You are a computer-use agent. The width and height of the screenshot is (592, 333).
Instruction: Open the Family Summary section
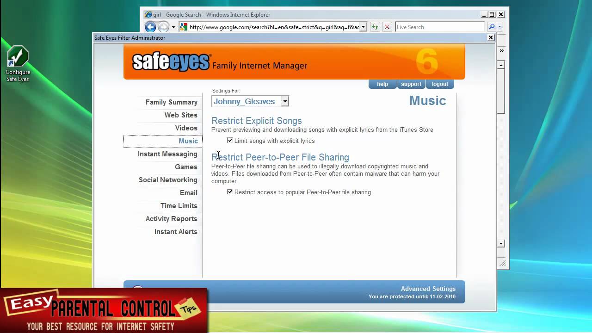tap(172, 102)
